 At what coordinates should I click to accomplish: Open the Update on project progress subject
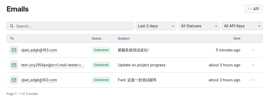142,65
